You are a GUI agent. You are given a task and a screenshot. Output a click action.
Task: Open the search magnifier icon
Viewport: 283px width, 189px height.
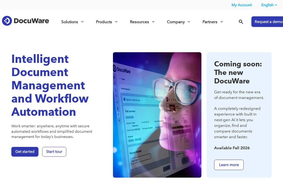pyautogui.click(x=241, y=22)
